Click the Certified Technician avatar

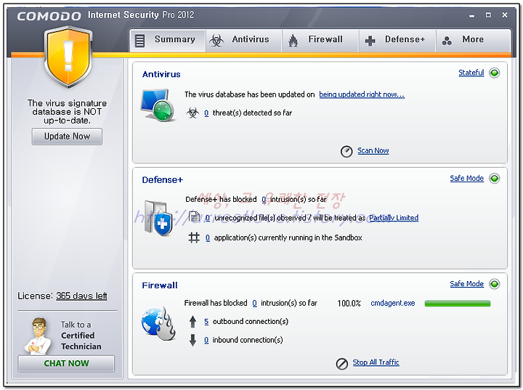pyautogui.click(x=38, y=336)
